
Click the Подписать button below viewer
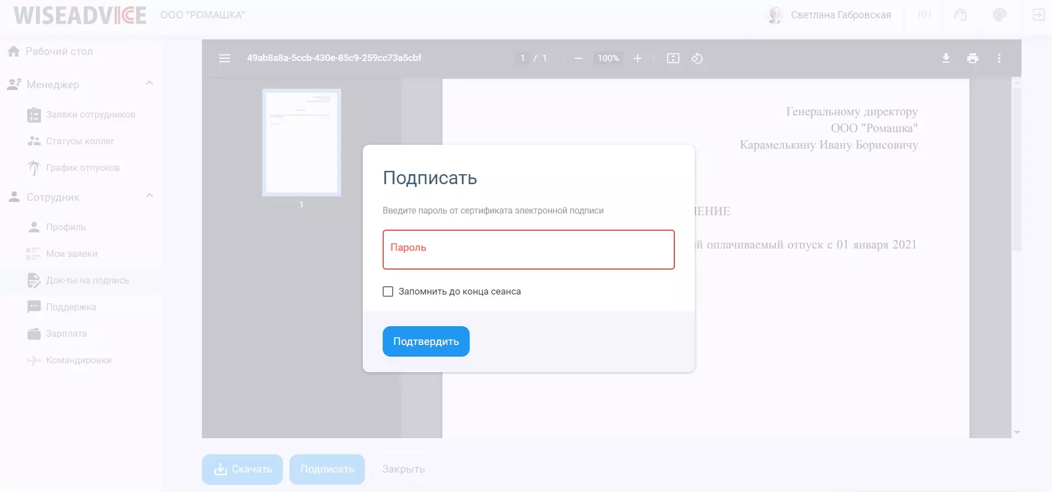click(327, 469)
